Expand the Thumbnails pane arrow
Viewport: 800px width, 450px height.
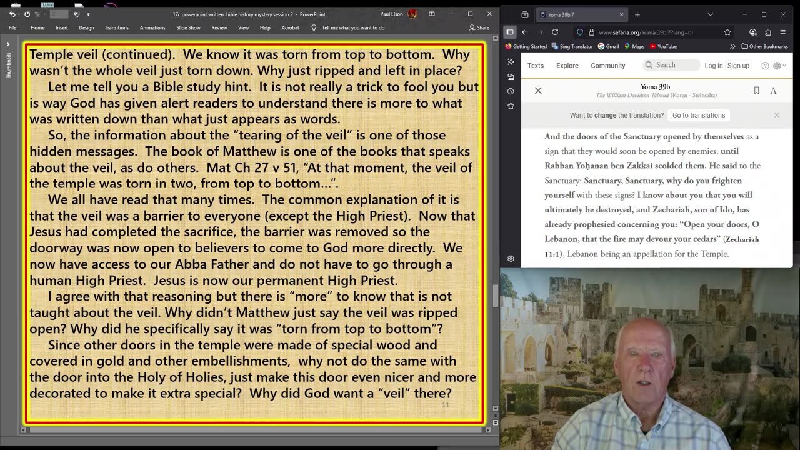(x=8, y=44)
